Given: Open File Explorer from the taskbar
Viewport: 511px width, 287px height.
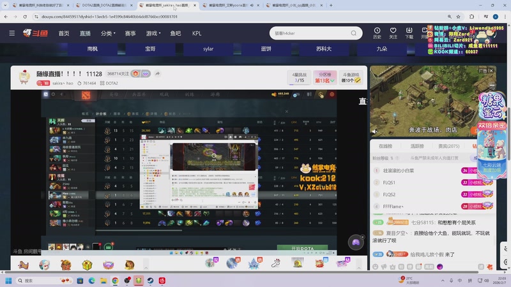Looking at the screenshot, I should (103, 281).
